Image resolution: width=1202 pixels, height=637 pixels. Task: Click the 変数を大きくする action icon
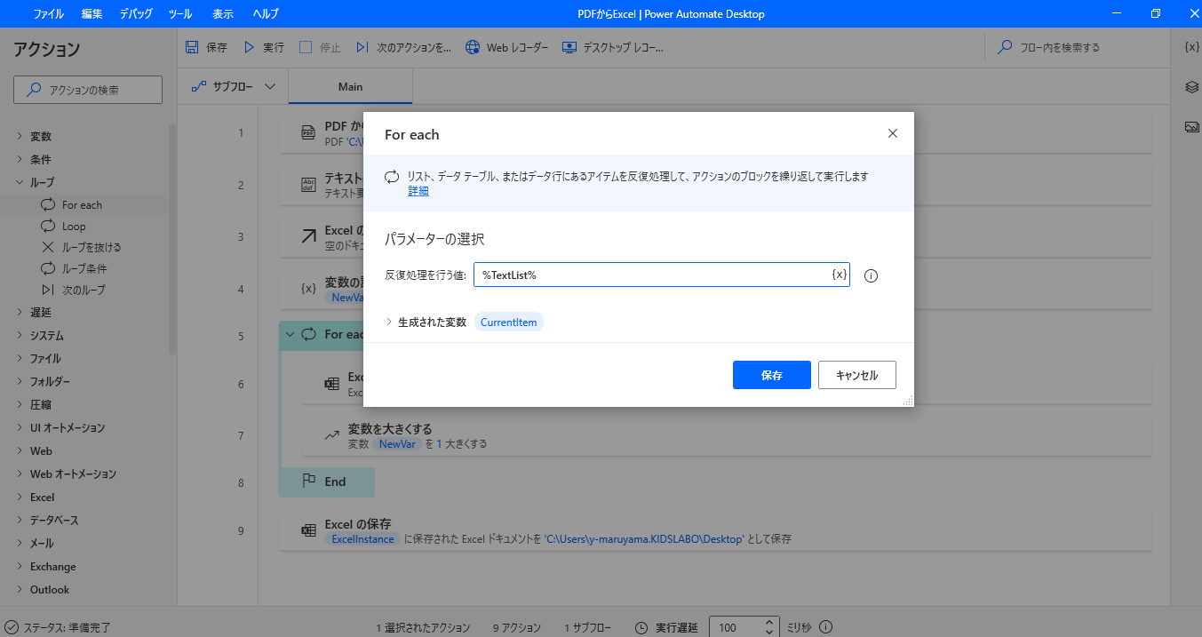331,435
